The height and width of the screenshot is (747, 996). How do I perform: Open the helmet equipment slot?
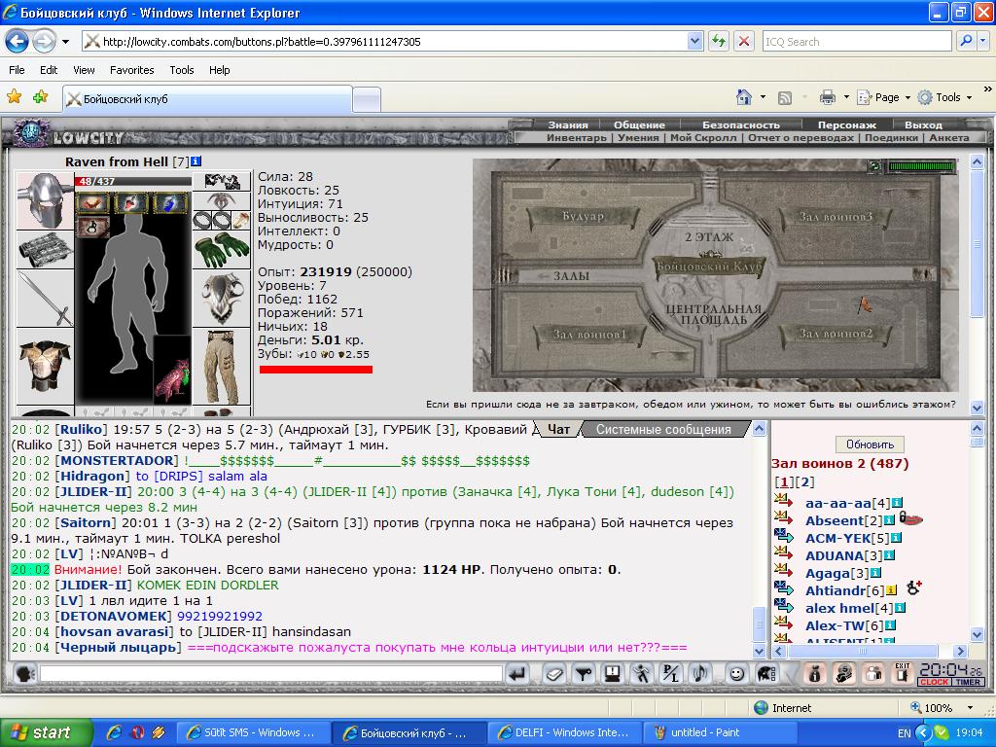tap(45, 200)
